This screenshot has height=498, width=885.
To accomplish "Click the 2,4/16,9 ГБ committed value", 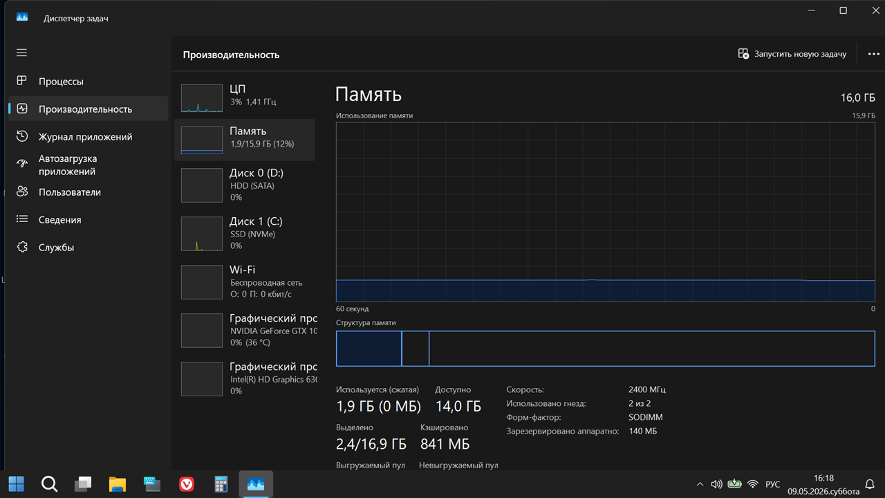I will (371, 443).
